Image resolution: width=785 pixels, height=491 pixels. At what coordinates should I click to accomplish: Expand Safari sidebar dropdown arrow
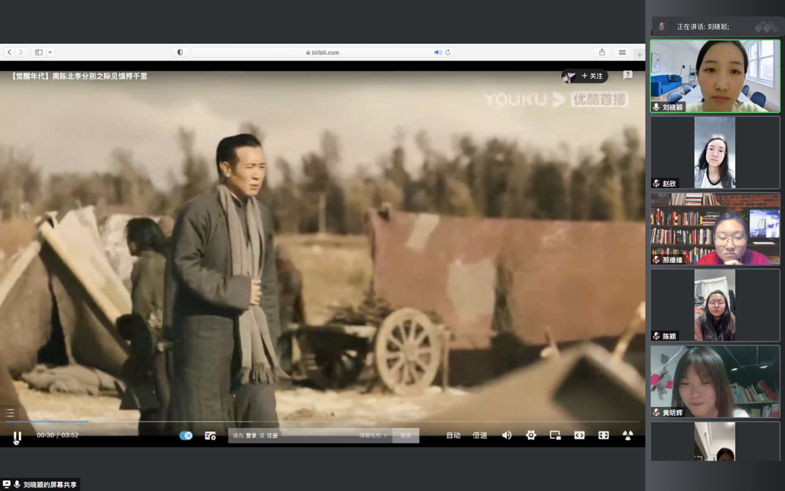(50, 52)
